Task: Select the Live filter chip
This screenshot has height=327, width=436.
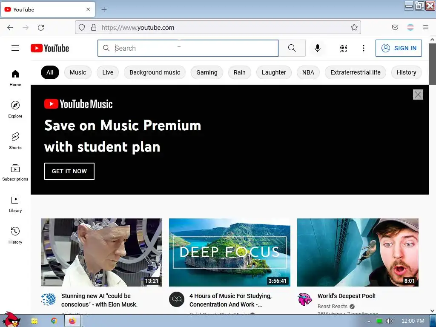Action: pyautogui.click(x=108, y=72)
